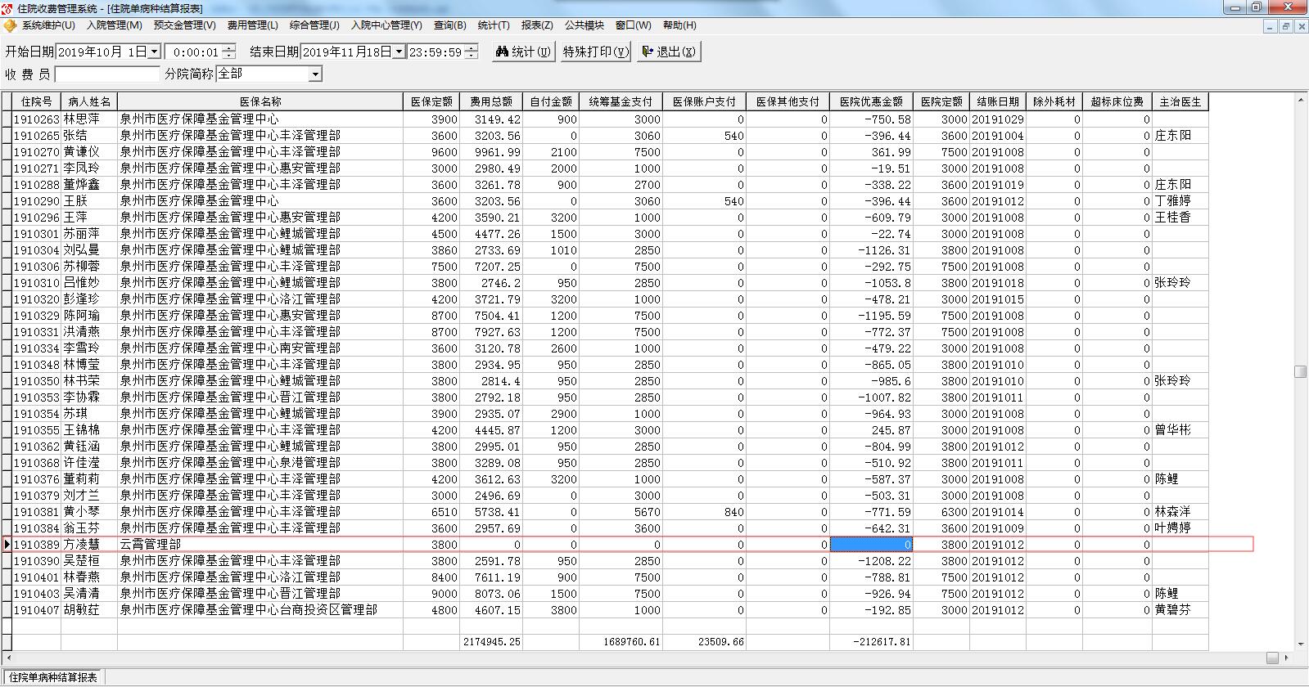
Task: Click the red application icon in title bar
Action: tap(7, 8)
